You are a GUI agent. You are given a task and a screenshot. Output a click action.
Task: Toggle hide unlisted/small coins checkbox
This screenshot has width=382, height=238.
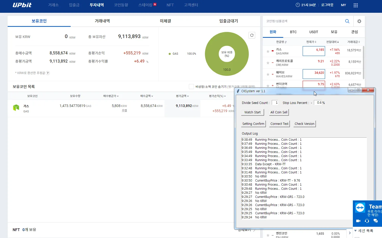[x=191, y=87]
